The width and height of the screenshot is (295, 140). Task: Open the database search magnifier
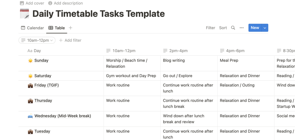(233, 28)
